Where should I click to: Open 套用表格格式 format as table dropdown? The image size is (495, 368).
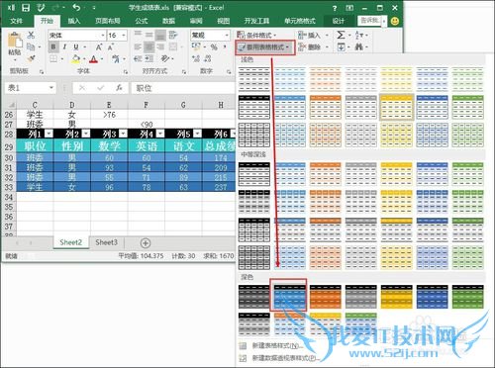[265, 47]
